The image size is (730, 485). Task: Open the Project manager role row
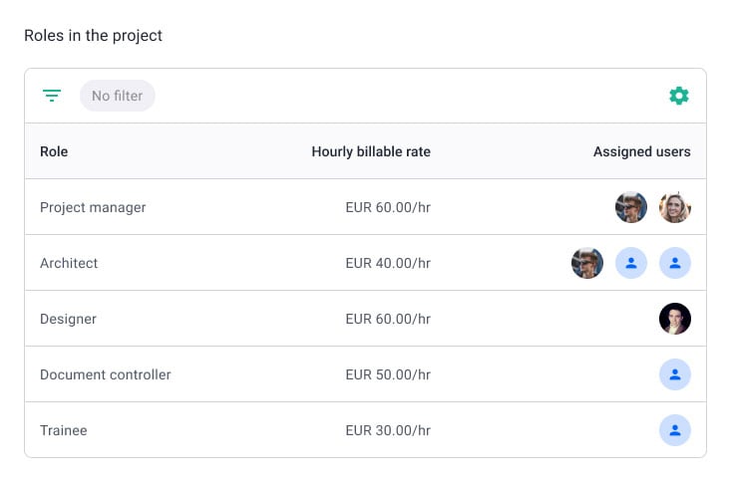click(x=365, y=207)
